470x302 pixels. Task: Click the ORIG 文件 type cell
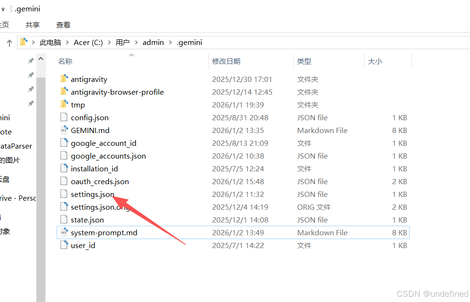314,207
